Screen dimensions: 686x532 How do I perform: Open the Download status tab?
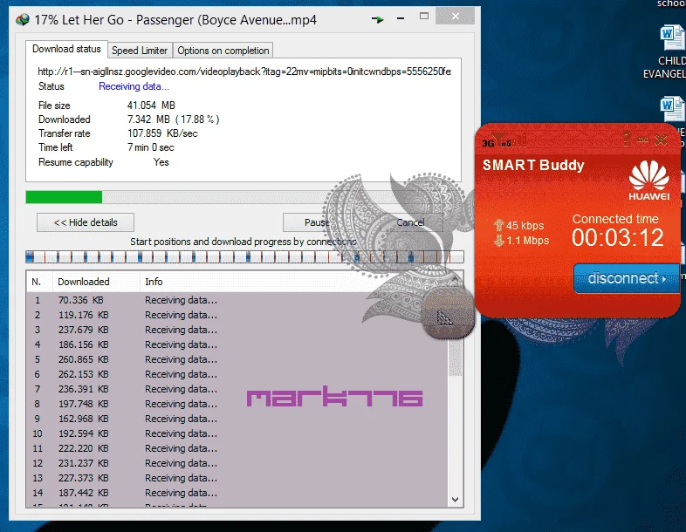[66, 49]
